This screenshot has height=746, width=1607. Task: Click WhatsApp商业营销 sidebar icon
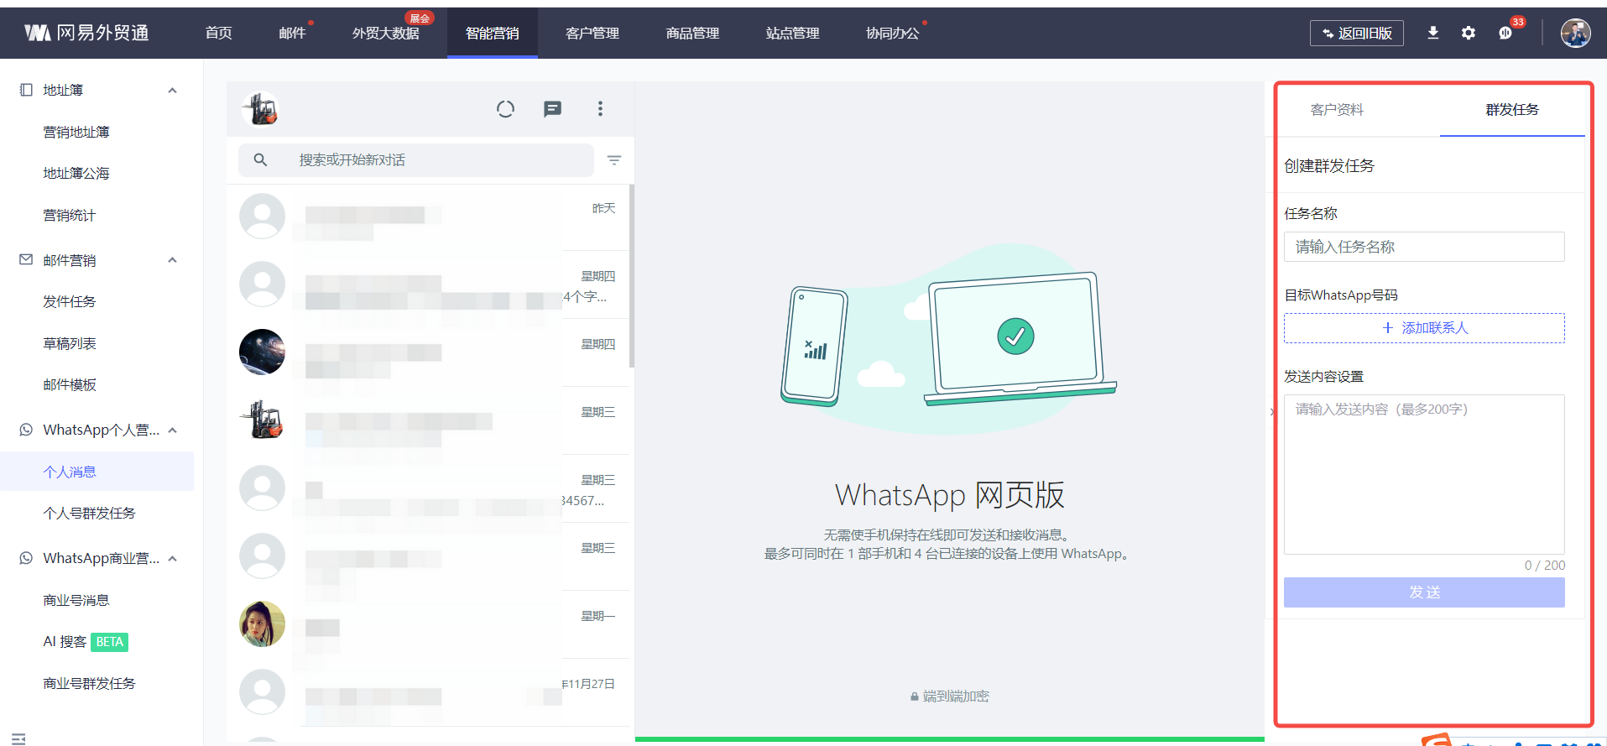tap(26, 558)
